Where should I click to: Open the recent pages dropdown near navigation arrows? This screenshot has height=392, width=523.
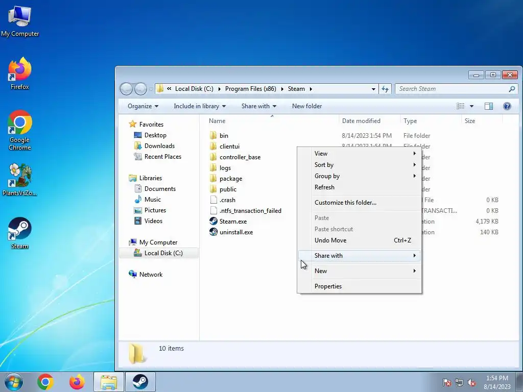point(151,89)
